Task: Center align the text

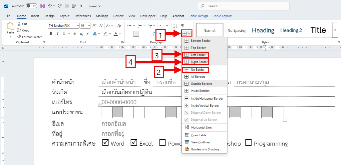Action: [136, 34]
